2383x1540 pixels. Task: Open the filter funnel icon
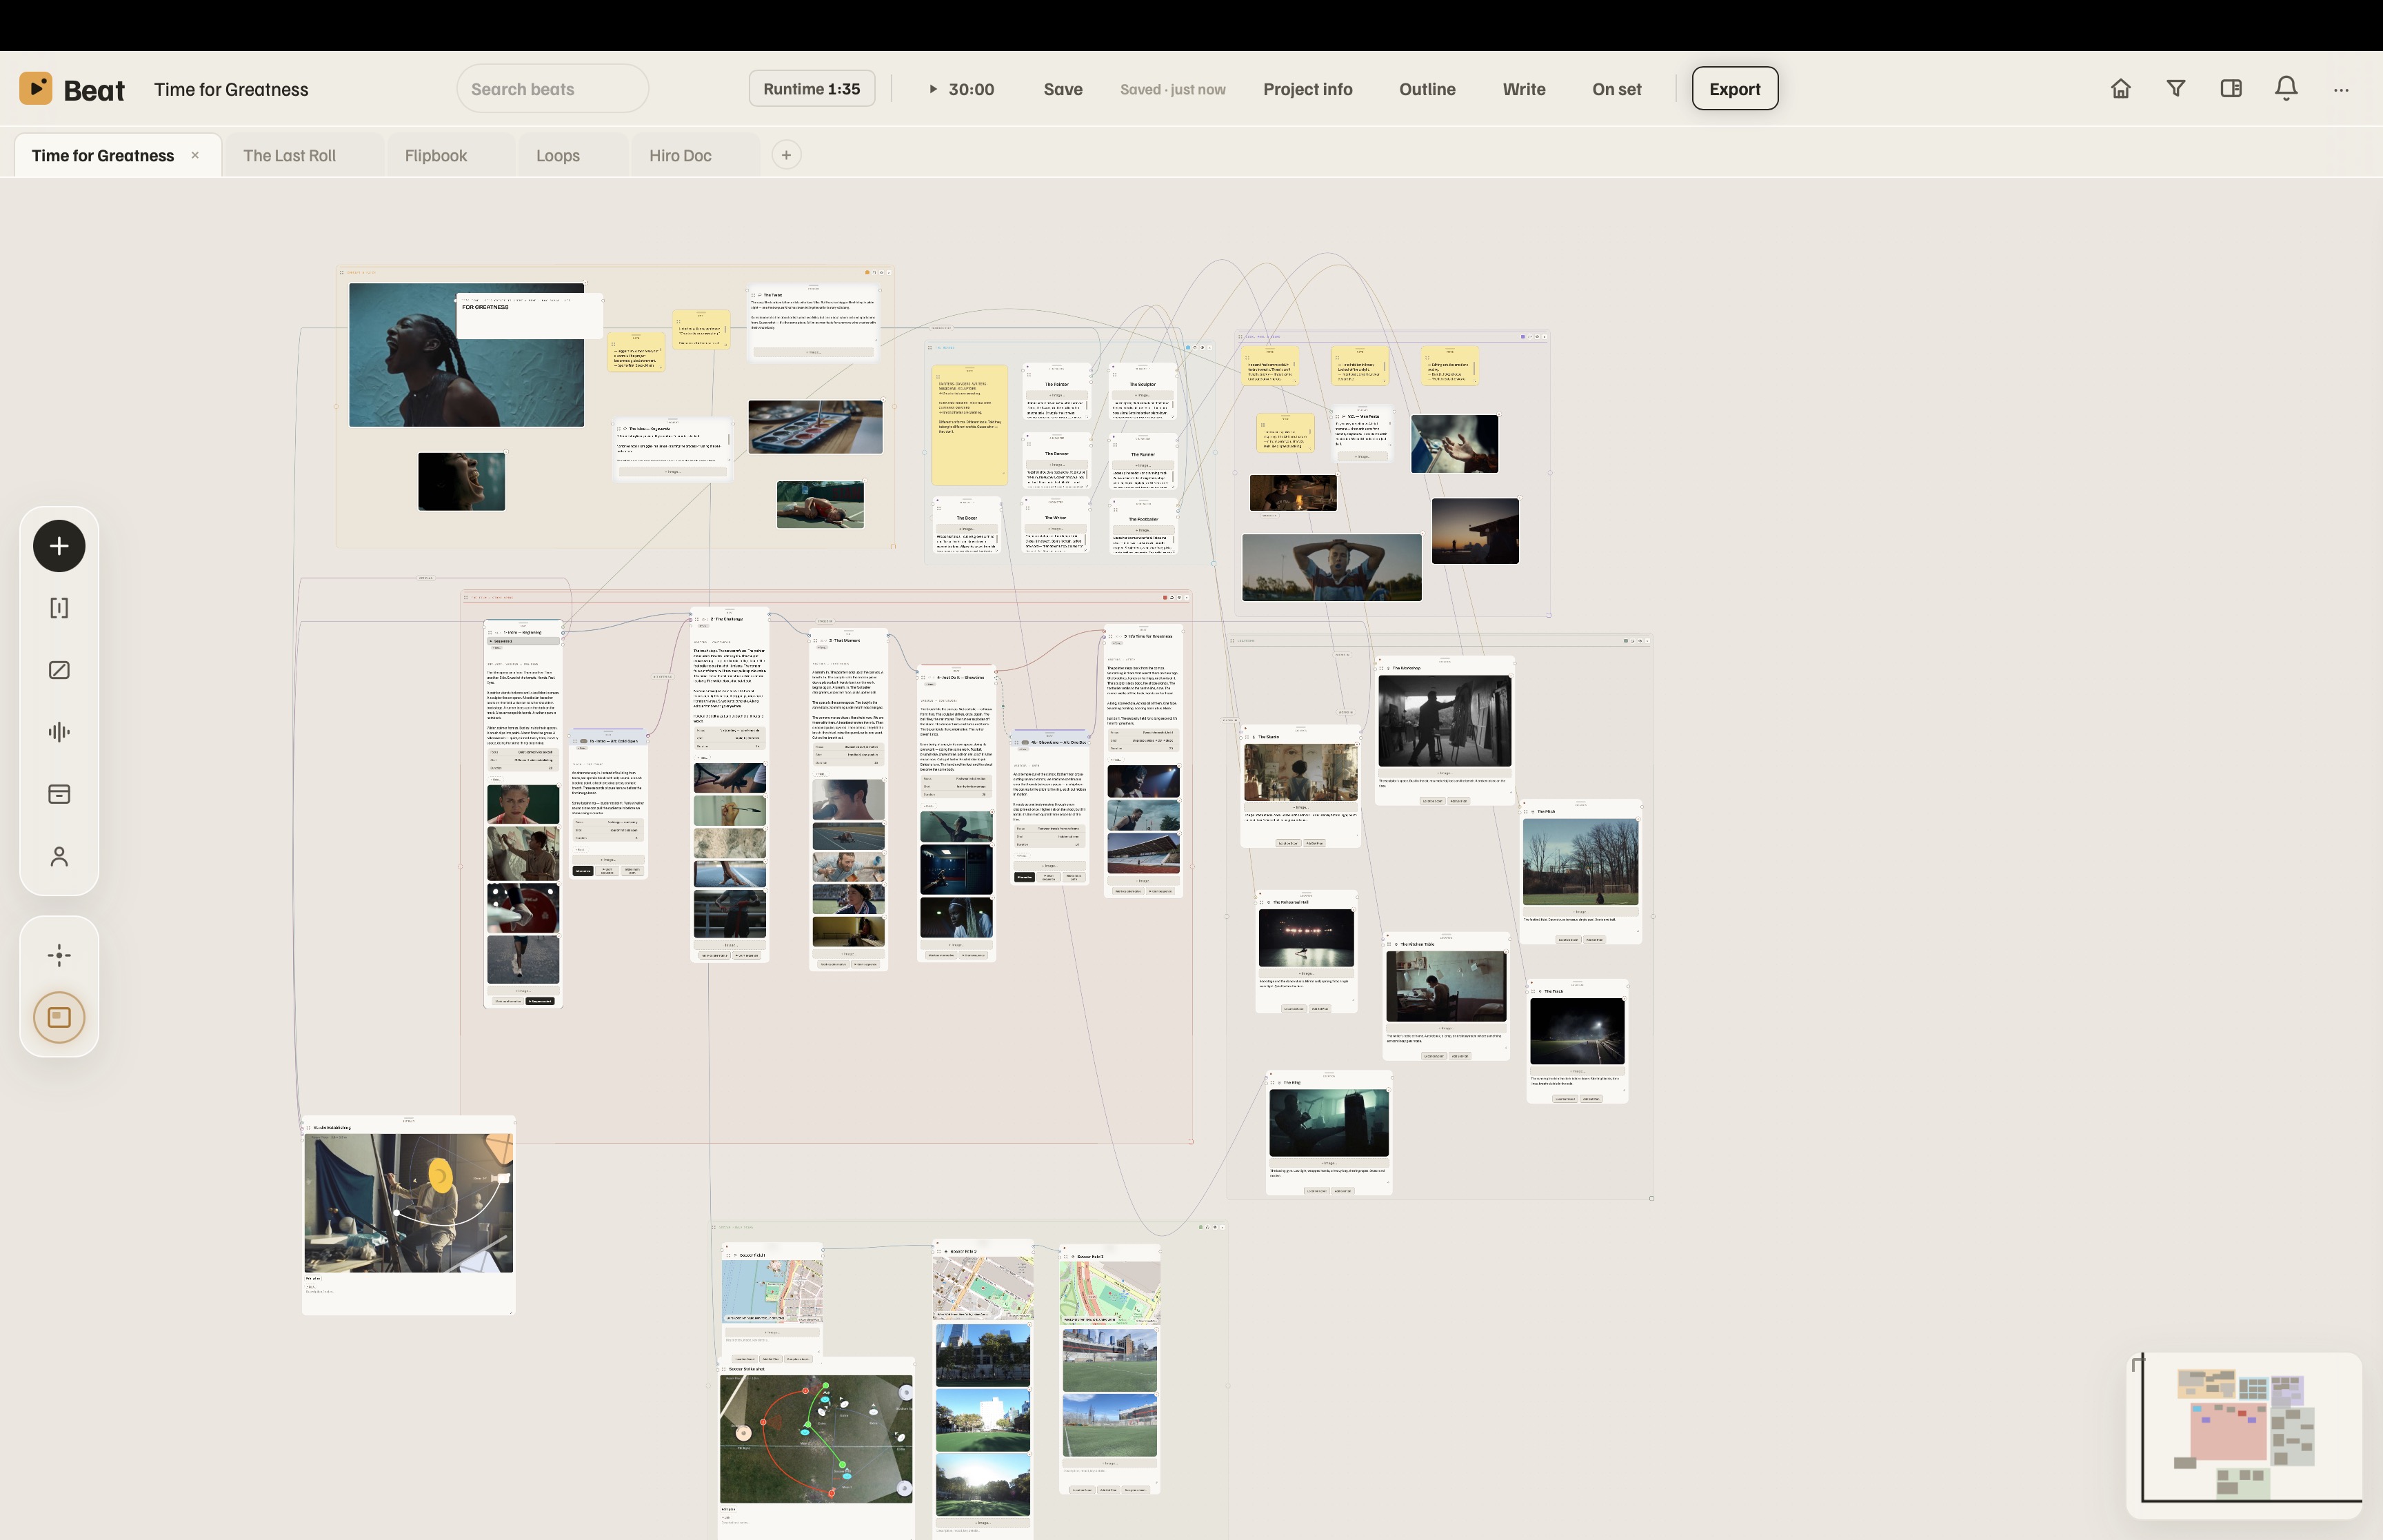[2175, 89]
